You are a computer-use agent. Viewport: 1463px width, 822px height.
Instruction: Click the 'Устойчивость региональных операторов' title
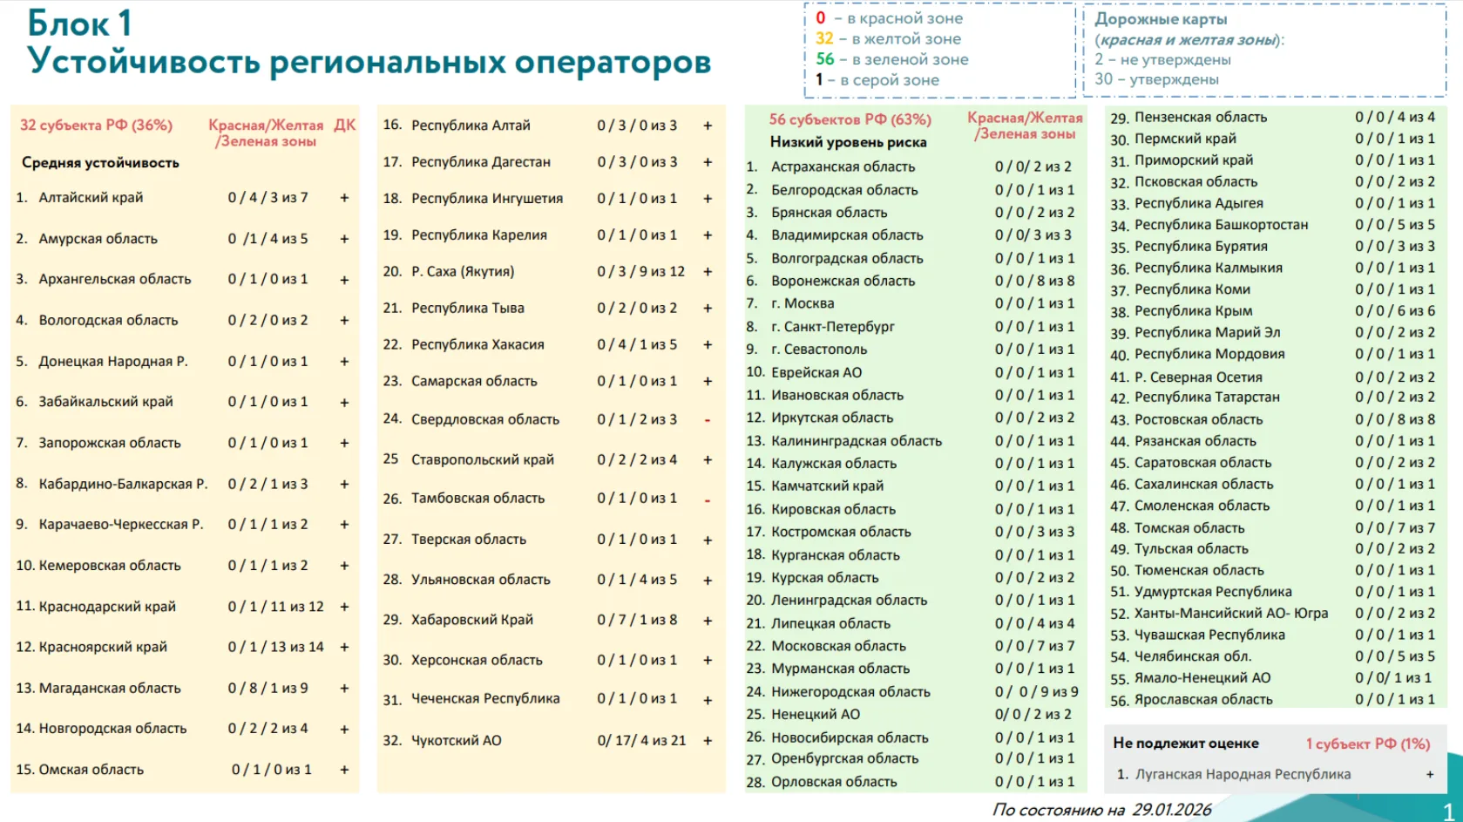(x=369, y=62)
